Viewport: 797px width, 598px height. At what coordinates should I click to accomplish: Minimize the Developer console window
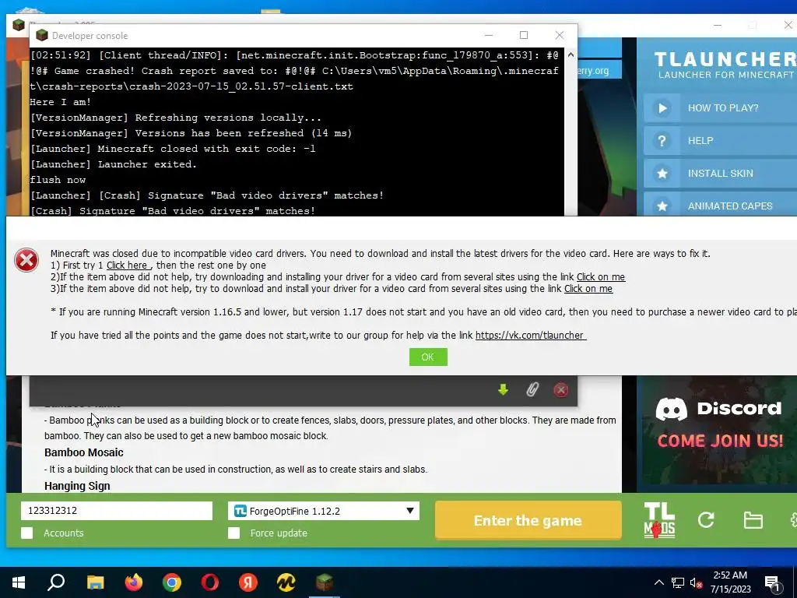pos(489,35)
